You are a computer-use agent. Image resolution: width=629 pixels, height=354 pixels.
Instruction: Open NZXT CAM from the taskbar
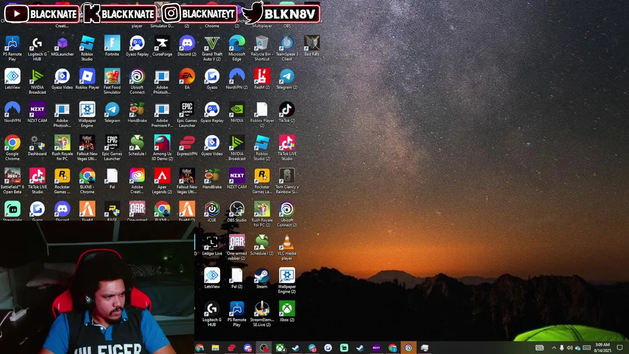click(376, 348)
